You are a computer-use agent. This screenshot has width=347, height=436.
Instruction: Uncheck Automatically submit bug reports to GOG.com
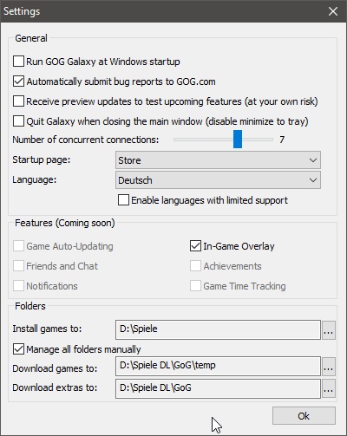point(18,81)
